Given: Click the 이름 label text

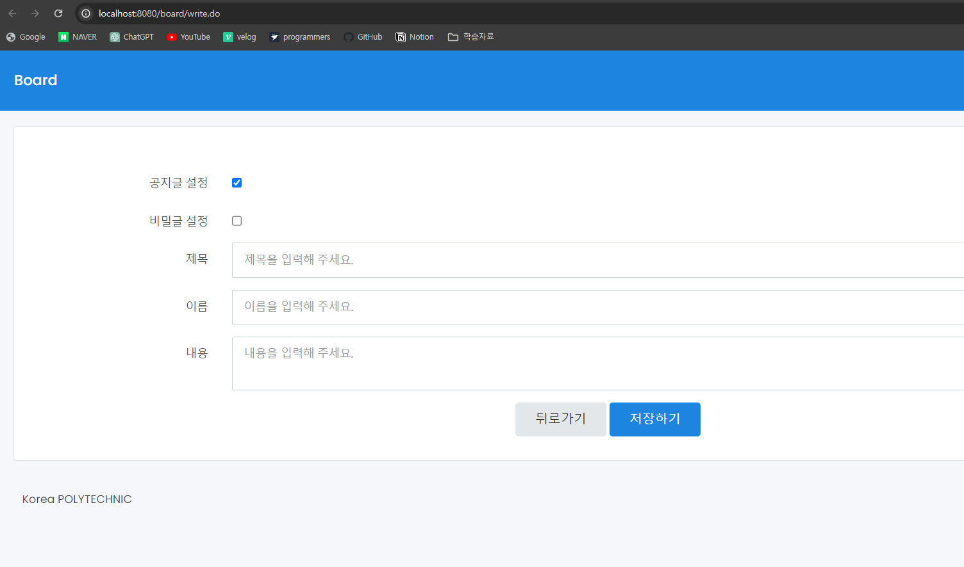Looking at the screenshot, I should point(197,307).
